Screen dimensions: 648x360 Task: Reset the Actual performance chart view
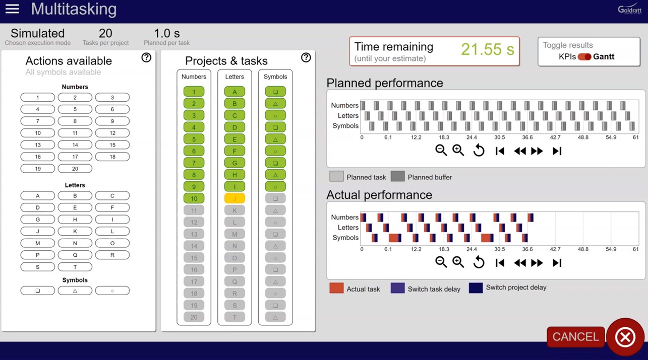click(479, 262)
